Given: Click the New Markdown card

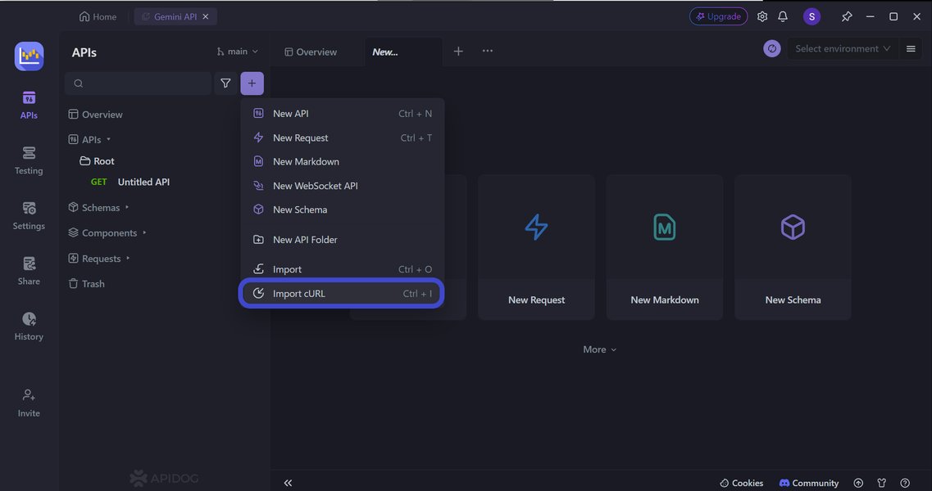Looking at the screenshot, I should 665,247.
